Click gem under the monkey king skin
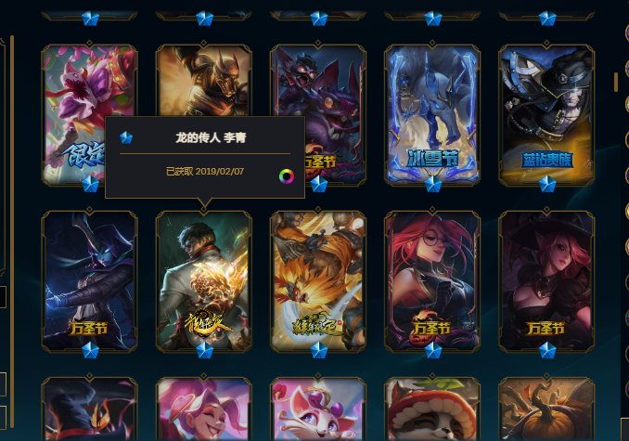 (319, 350)
